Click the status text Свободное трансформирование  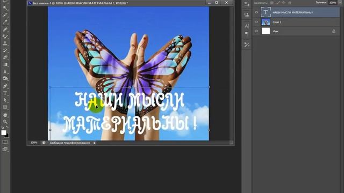[x=70, y=143]
